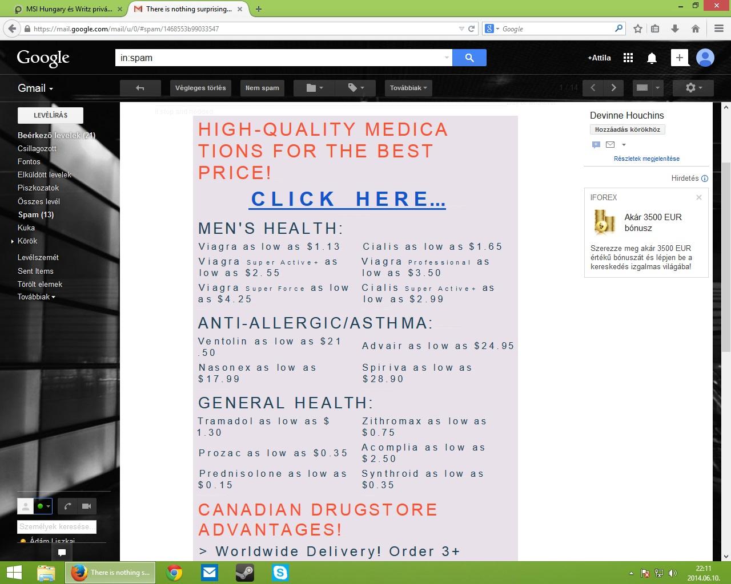Open the bookmarks list icon in Firefox
This screenshot has height=584, width=731.
[x=655, y=29]
